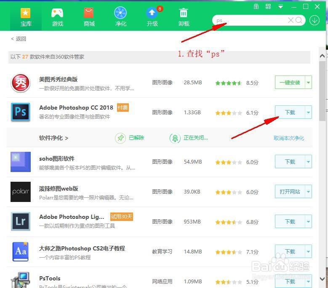Open the 宝库 library tab
Viewport: 328px width, 288px height.
(x=26, y=18)
